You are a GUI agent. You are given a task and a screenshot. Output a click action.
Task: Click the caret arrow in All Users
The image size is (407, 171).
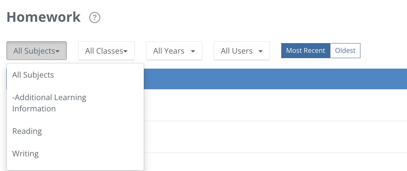click(x=261, y=51)
